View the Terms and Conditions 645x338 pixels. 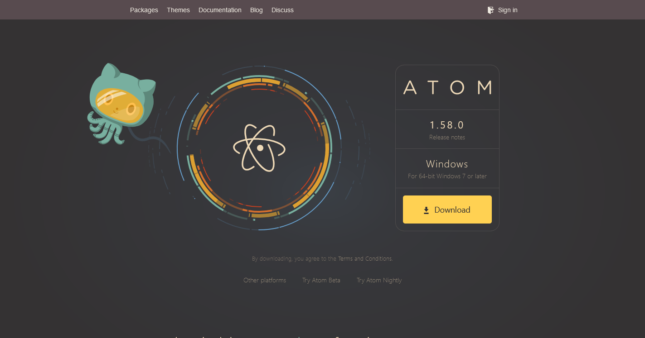click(365, 258)
